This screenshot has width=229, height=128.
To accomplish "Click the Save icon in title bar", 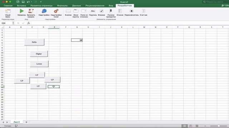I will [23, 2].
